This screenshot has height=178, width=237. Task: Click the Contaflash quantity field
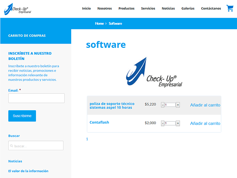click(x=170, y=123)
